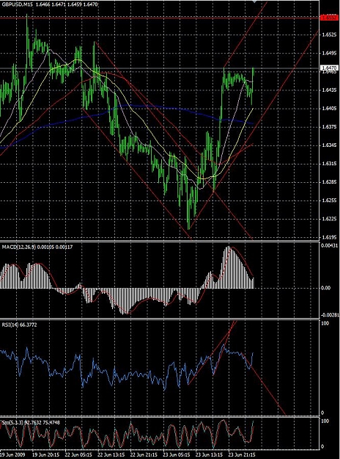The width and height of the screenshot is (340, 459).
Task: Click the 1.6315 price scale label
Action: click(x=328, y=163)
